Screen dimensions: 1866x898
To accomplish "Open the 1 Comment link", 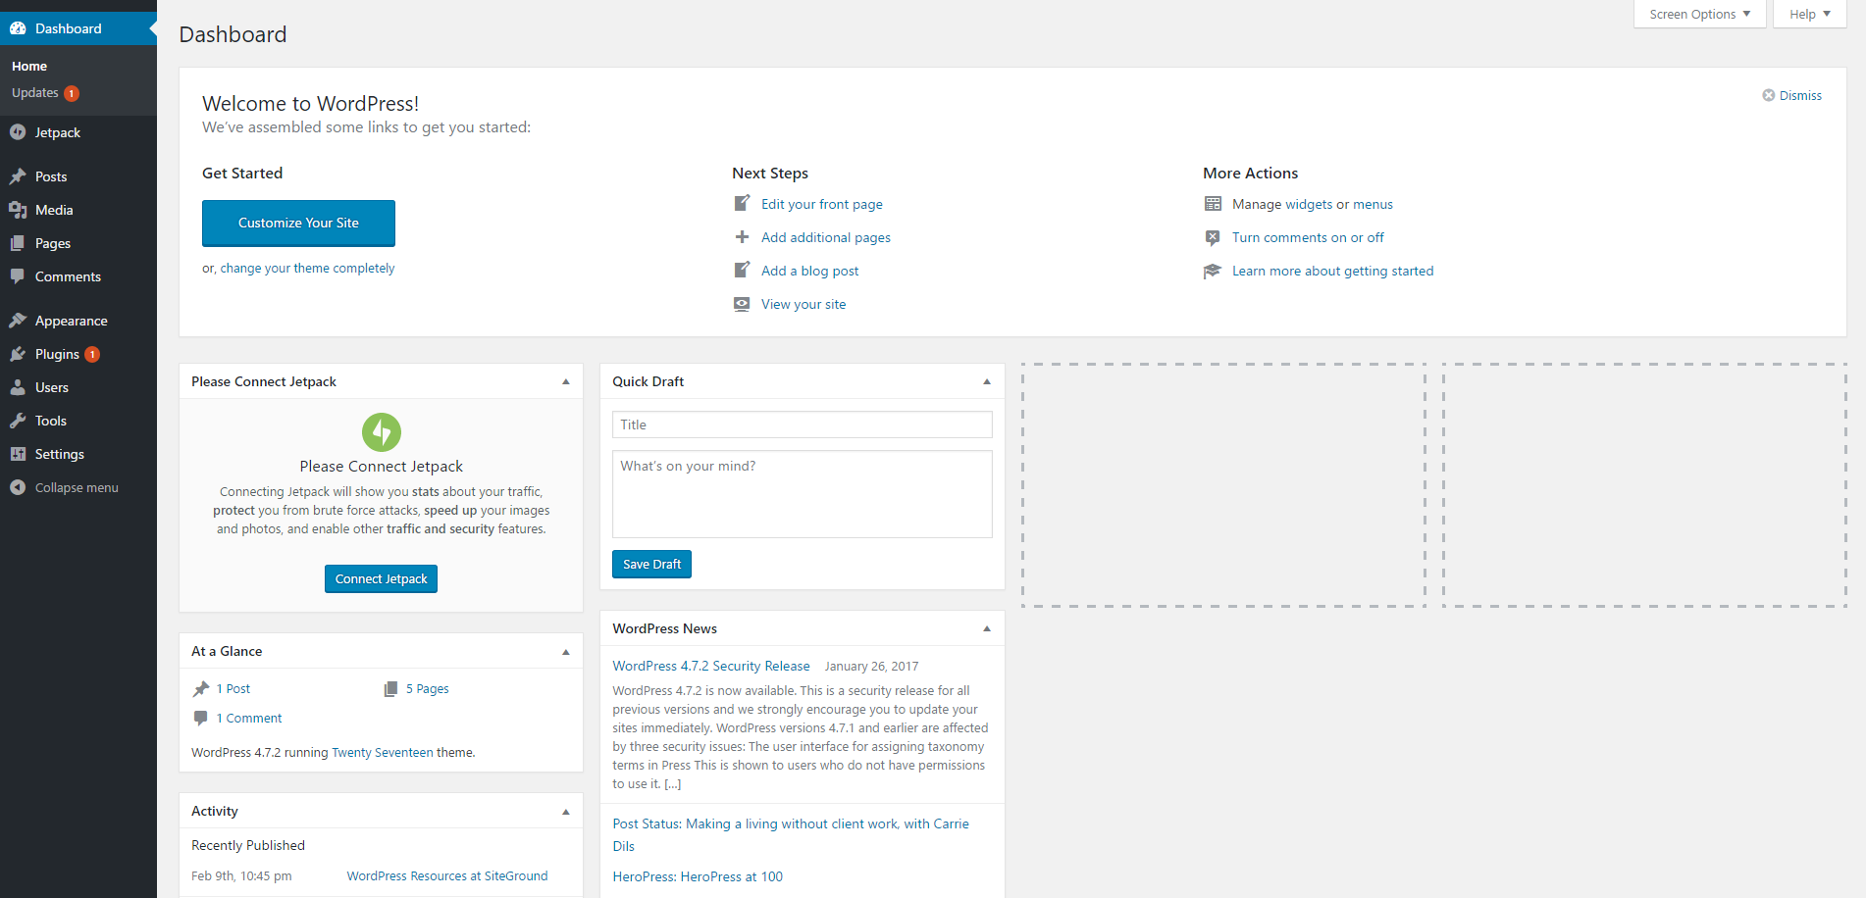I will click(249, 719).
